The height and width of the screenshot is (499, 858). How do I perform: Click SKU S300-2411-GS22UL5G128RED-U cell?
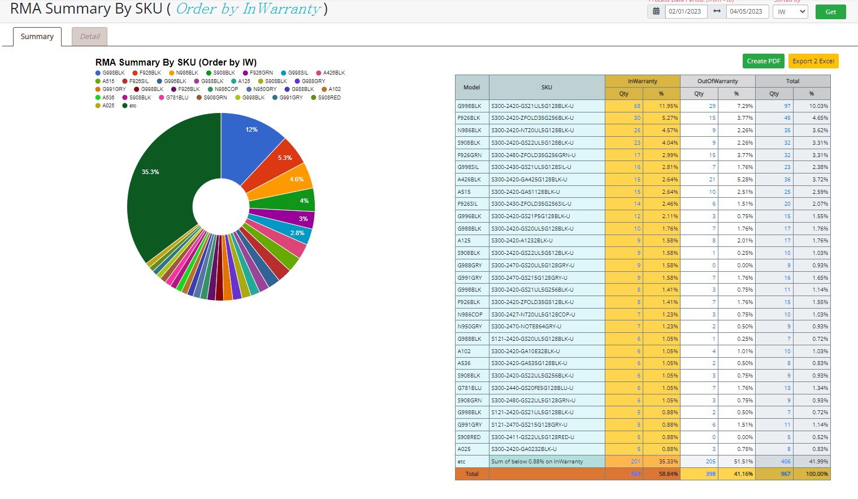click(x=547, y=437)
